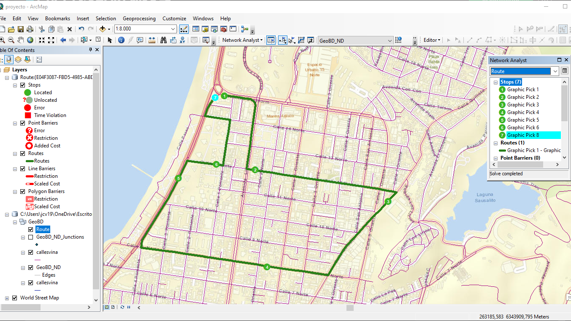This screenshot has width=571, height=321.
Task: Switch TOC to List By Visibility
Action: [27, 60]
